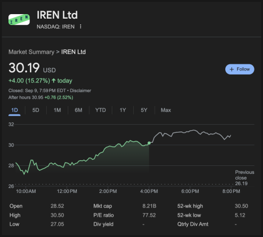Click the Open value 28.52
The image size is (263, 237).
[57, 206]
